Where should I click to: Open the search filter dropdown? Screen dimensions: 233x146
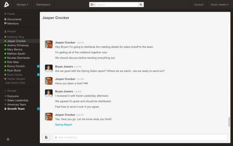click(x=92, y=5)
